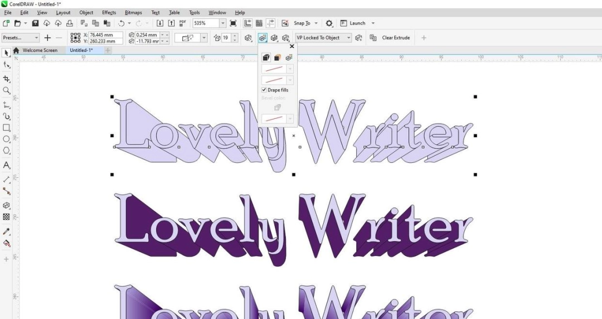This screenshot has height=319, width=602.
Task: Select the Text tool
Action: point(6,165)
